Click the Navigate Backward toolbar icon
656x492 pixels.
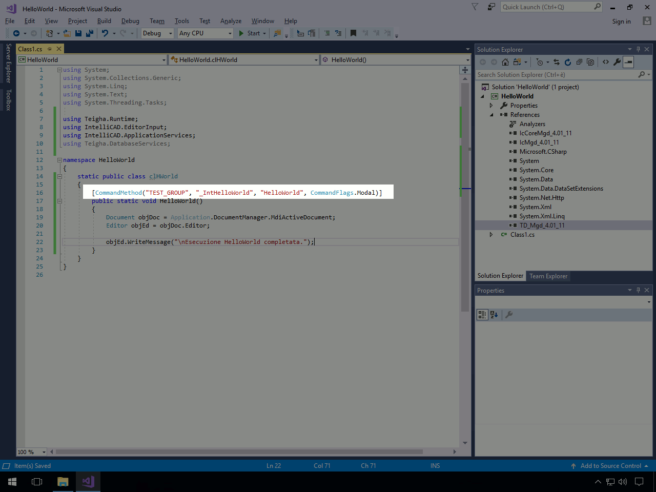[16, 33]
